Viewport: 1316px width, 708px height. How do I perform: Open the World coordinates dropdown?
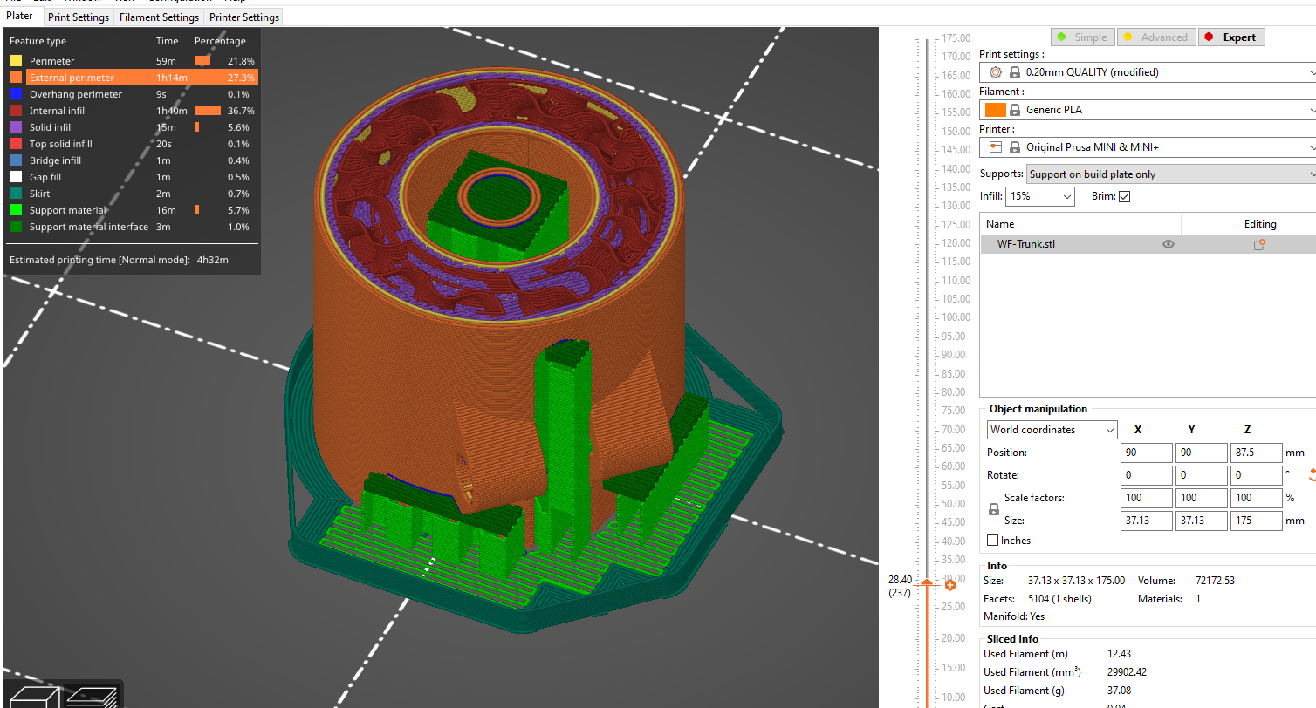(x=1052, y=430)
